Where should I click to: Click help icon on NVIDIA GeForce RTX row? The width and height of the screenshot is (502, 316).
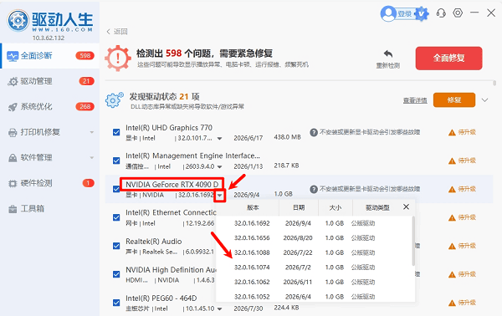[314, 189]
